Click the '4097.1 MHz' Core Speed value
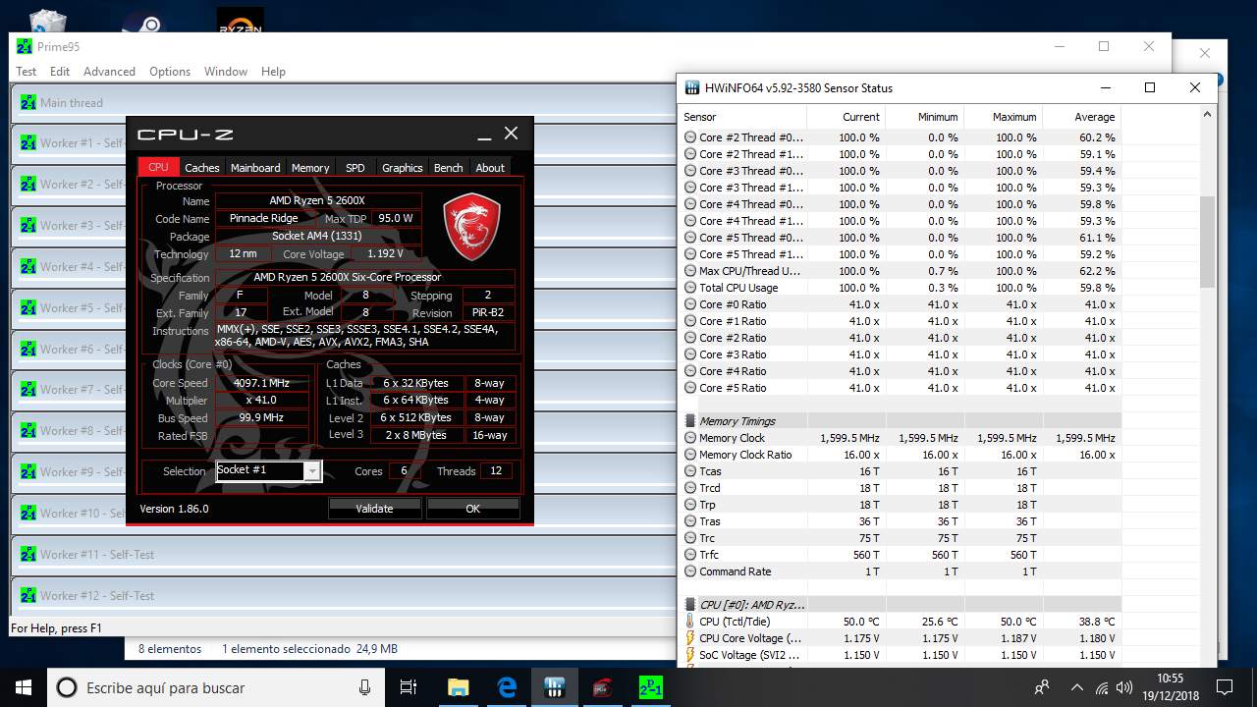Screen dimensions: 1257x707 click(262, 383)
